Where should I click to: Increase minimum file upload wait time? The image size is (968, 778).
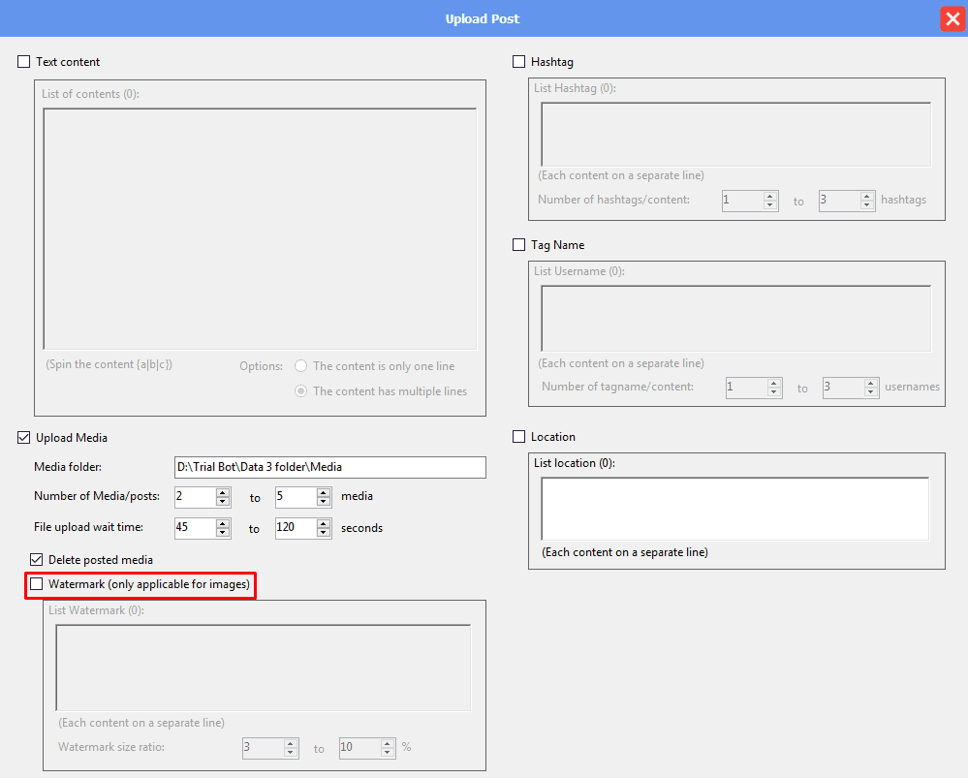[223, 523]
